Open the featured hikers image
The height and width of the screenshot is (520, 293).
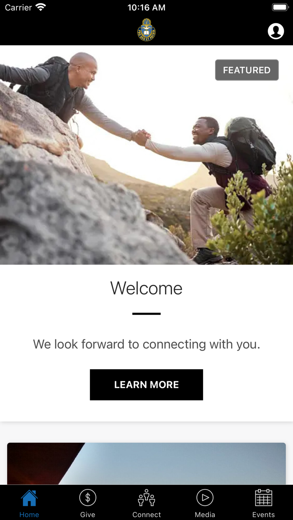(146, 155)
